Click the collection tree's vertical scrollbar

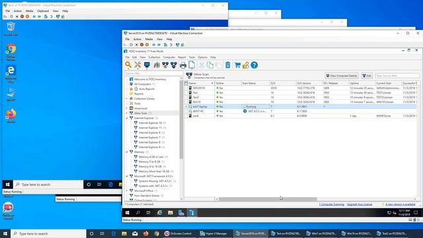(x=181, y=119)
